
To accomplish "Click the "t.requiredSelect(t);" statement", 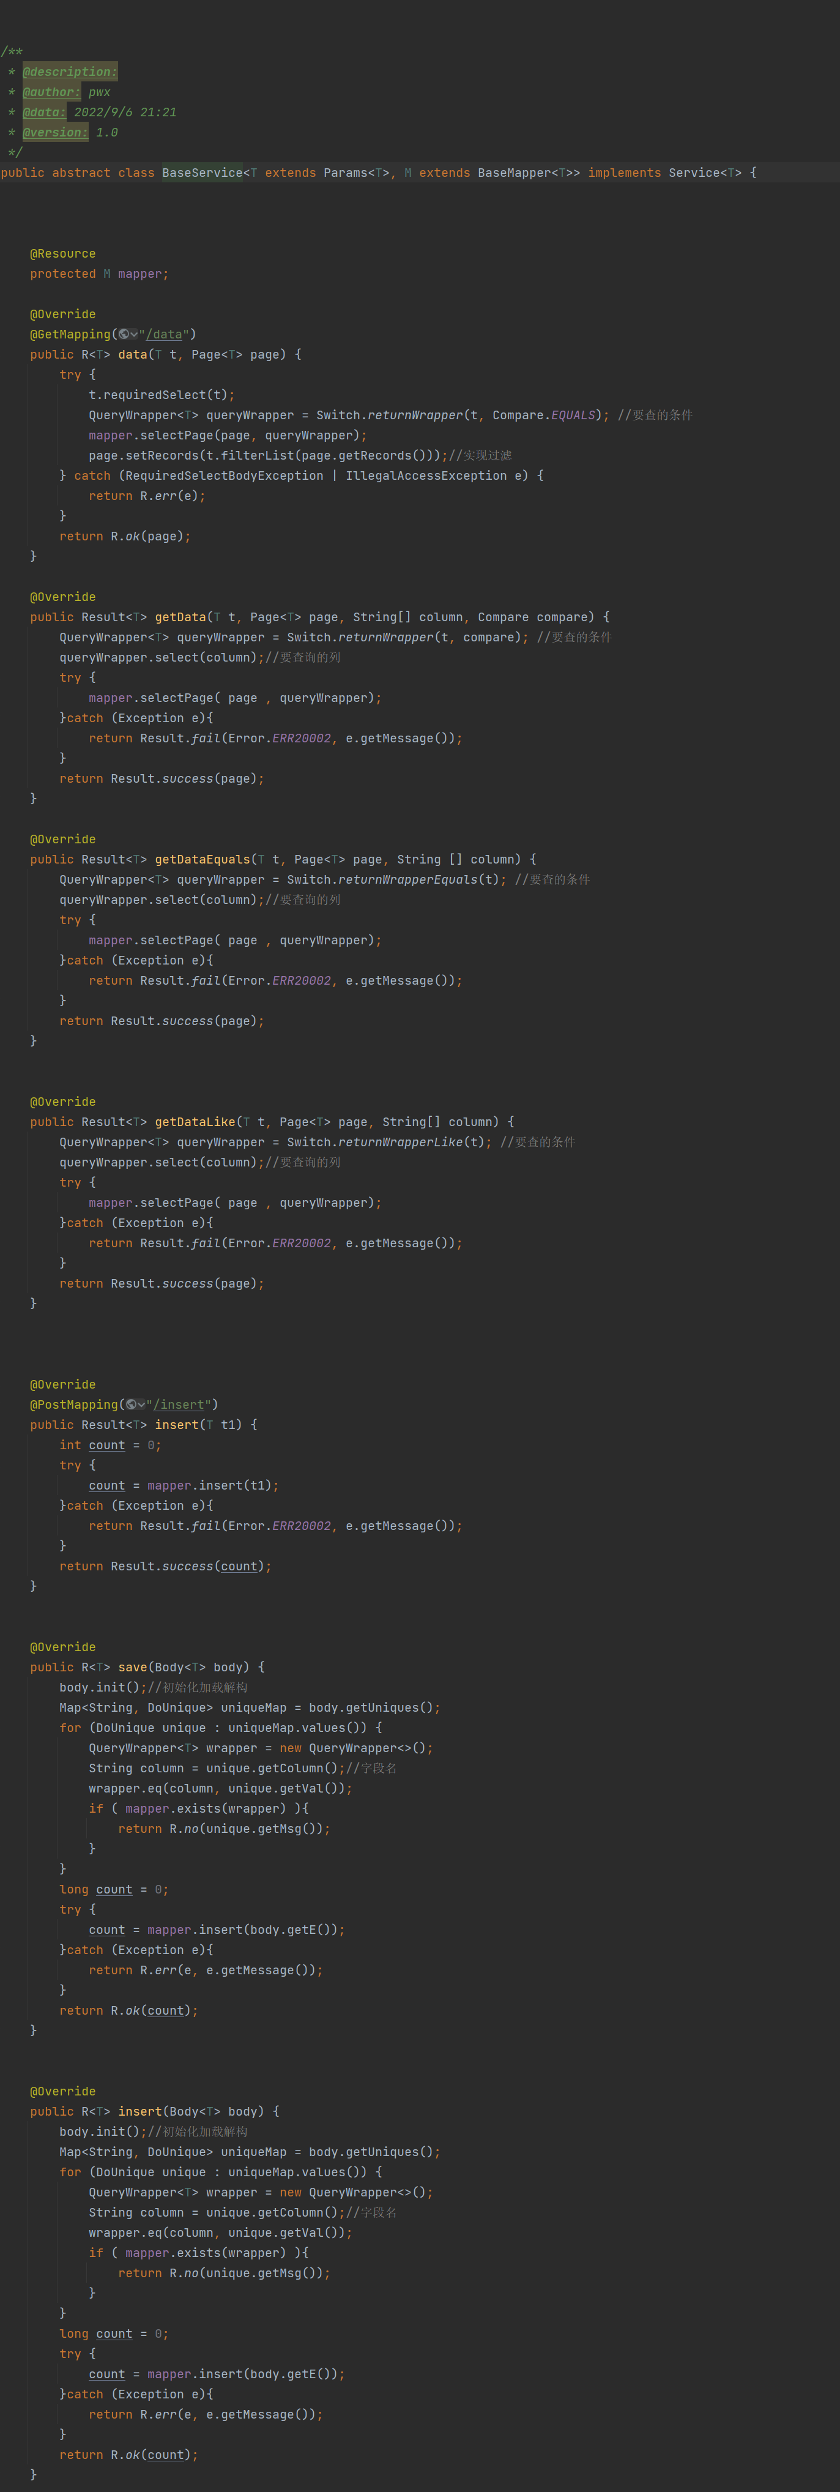I will pos(162,395).
